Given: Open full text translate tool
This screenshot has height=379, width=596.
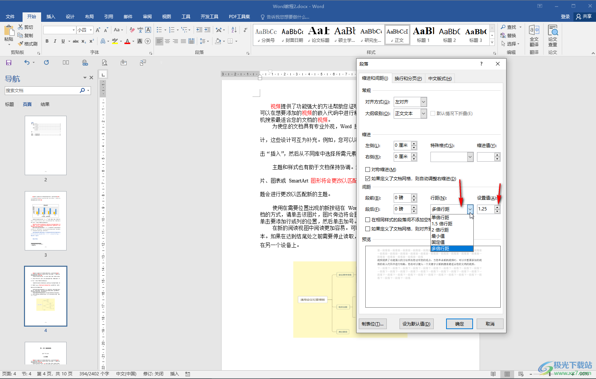Looking at the screenshot, I should click(x=534, y=36).
